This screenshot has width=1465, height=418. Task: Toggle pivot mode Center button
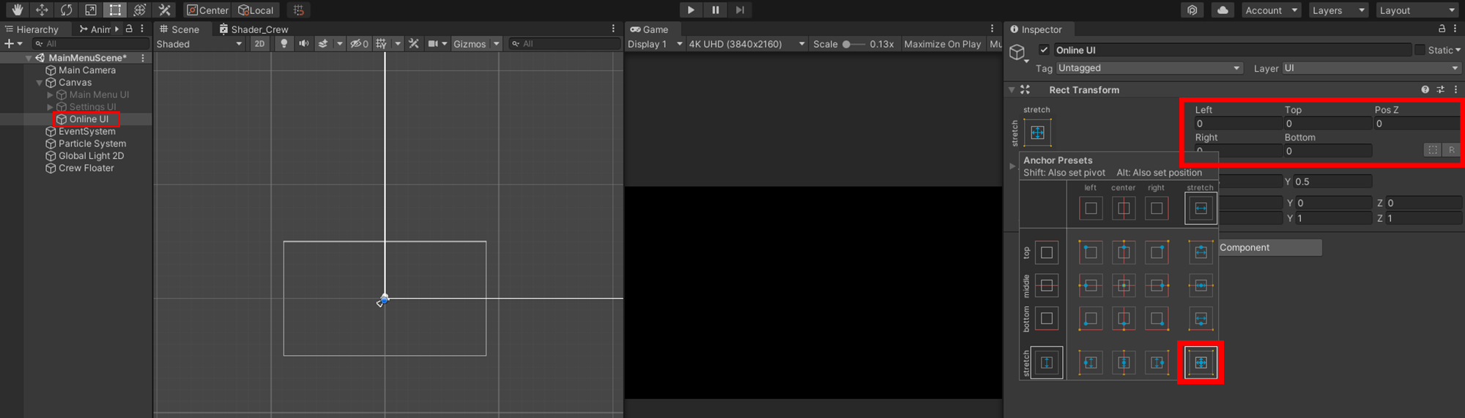pyautogui.click(x=208, y=10)
